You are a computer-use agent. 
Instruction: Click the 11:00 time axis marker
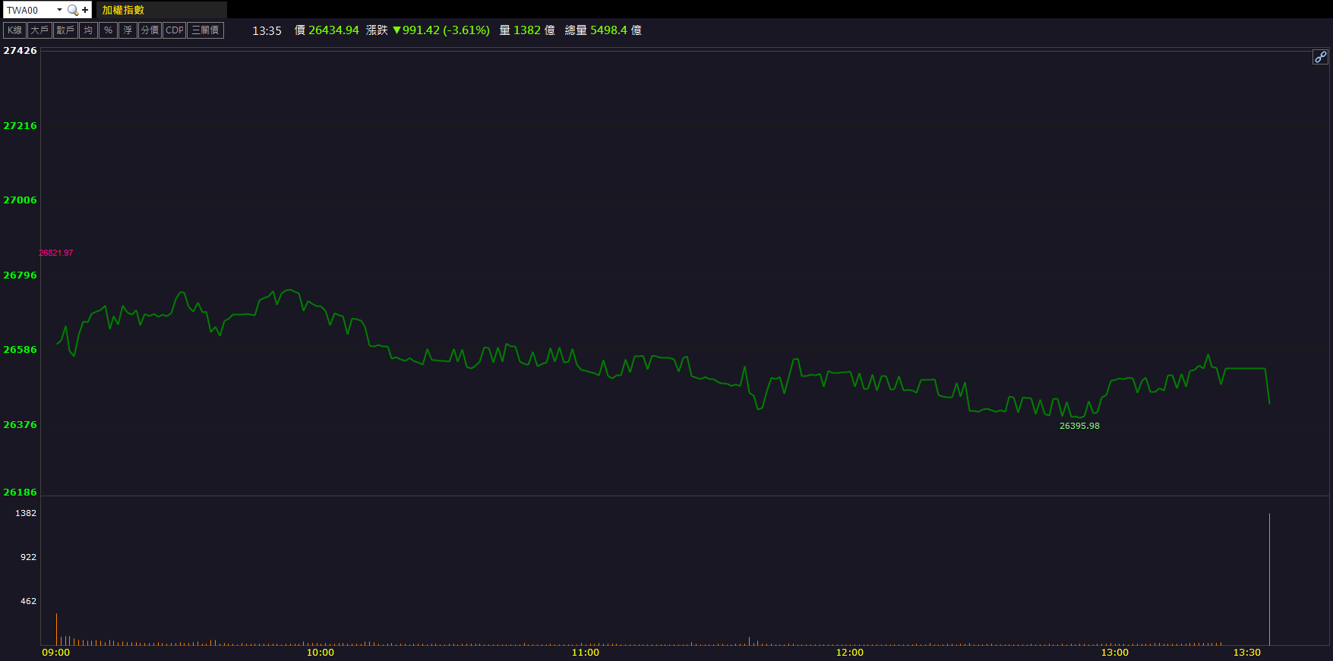pos(585,653)
